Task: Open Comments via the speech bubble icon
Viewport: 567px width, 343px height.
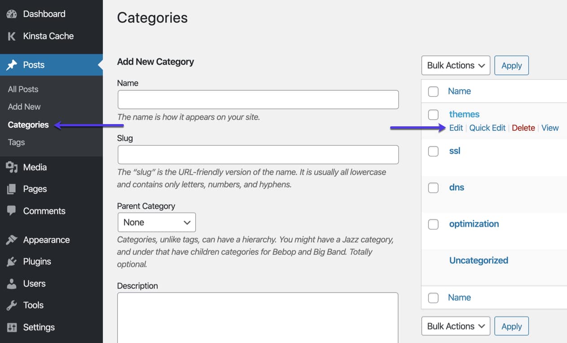Action: click(11, 210)
